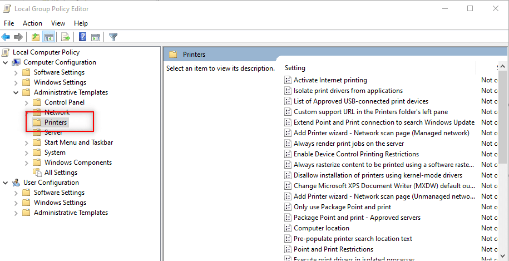The image size is (509, 261).
Task: Select Local Computer Policy root node
Action: (46, 52)
